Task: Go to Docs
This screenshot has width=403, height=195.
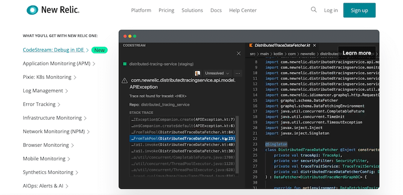Action: click(x=216, y=10)
